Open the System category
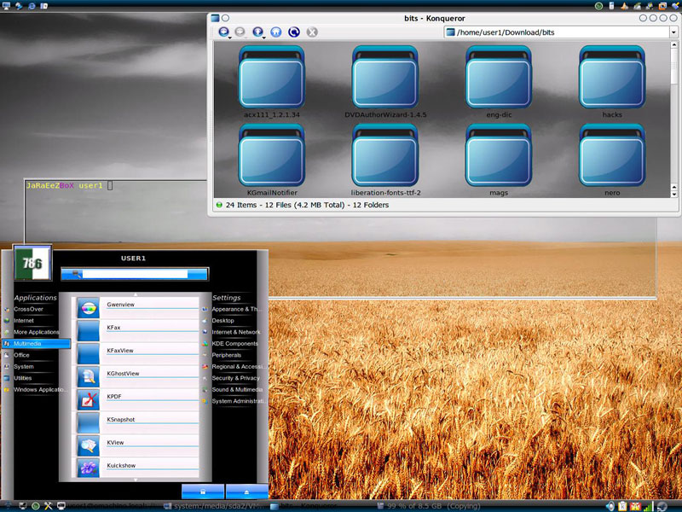Screen dimensions: 682x512 pos(24,367)
